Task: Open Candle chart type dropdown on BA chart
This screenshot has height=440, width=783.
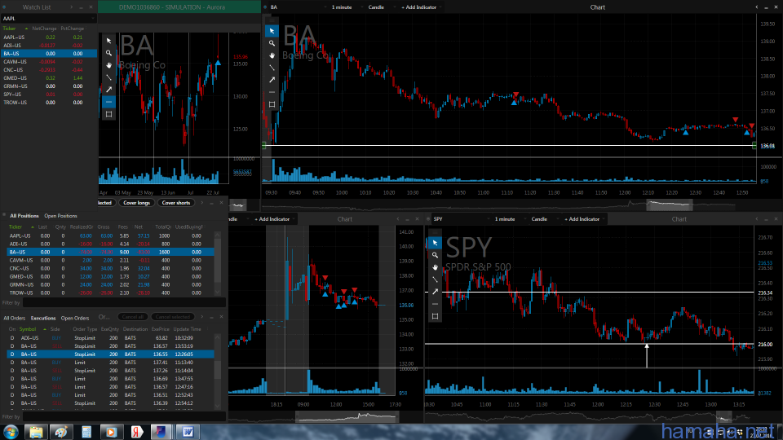Action: [382, 7]
